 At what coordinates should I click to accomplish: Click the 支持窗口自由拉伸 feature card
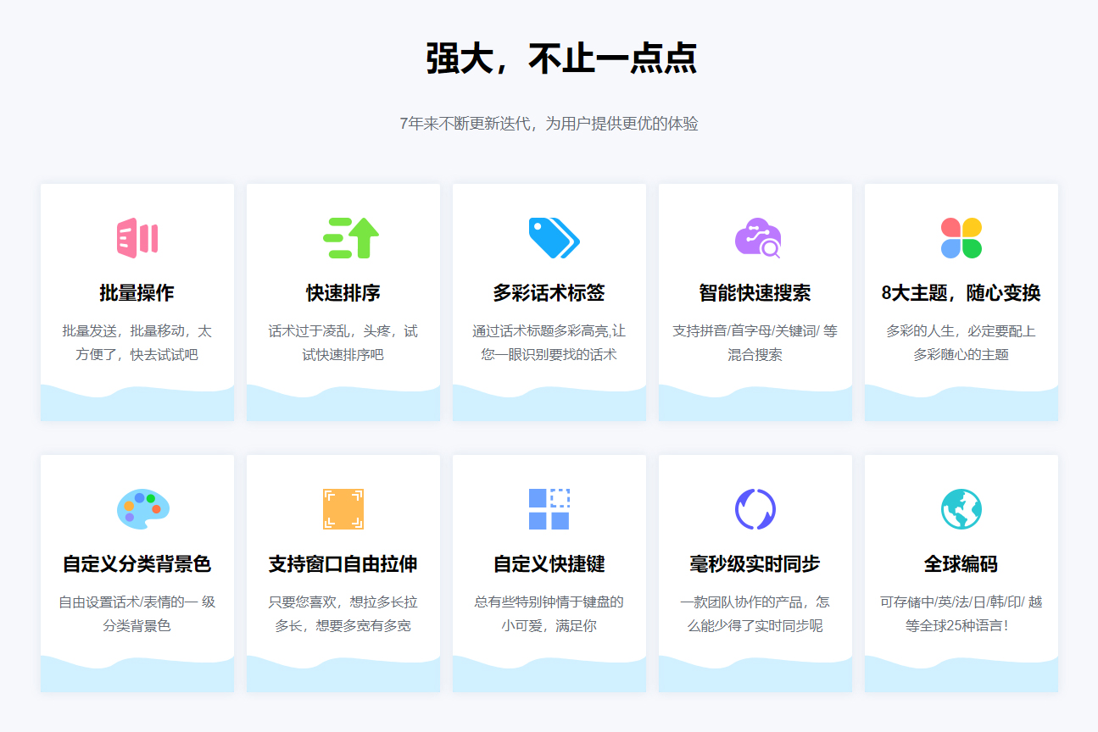coord(343,573)
